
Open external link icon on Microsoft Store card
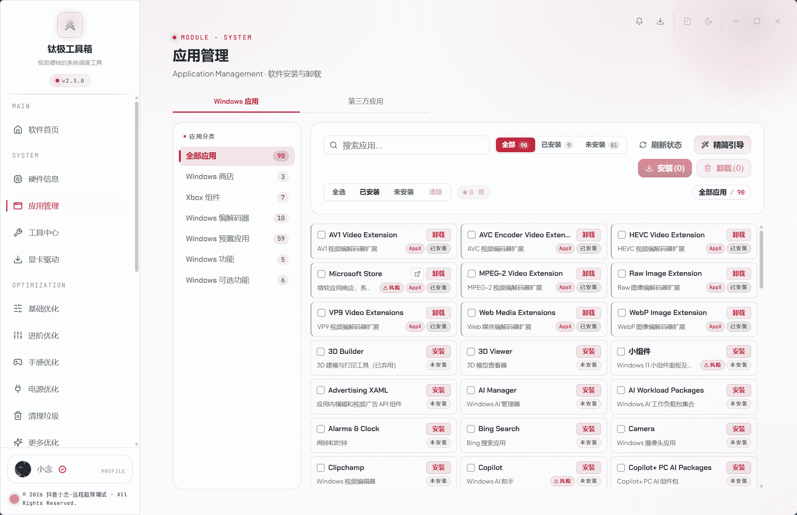pyautogui.click(x=417, y=274)
